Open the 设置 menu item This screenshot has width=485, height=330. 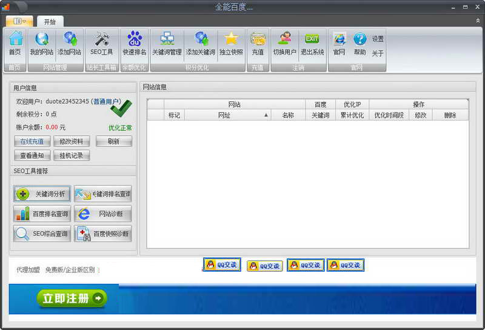[378, 39]
